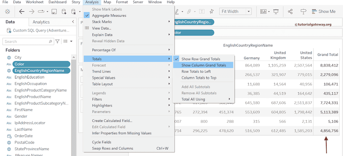Click the Data pane scroll up arrow
This screenshot has height=156, width=343.
(73, 58)
